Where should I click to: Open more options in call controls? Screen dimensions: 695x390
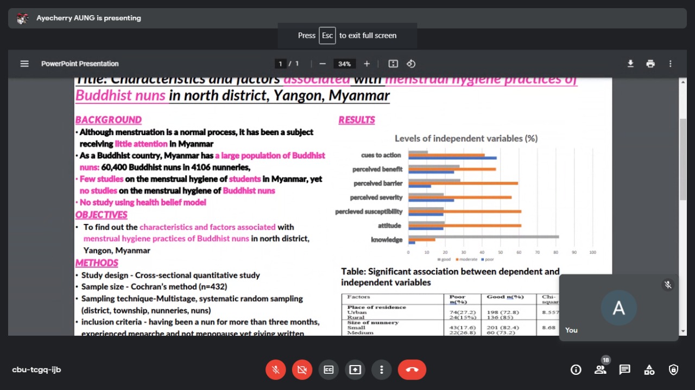click(381, 369)
